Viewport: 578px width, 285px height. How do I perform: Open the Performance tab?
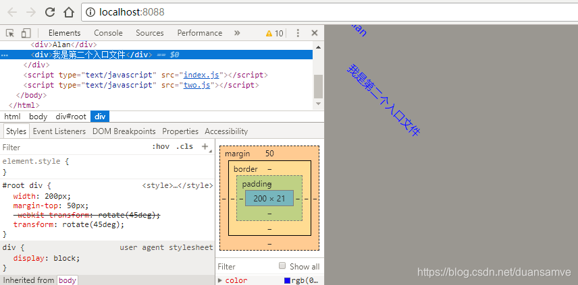(199, 33)
